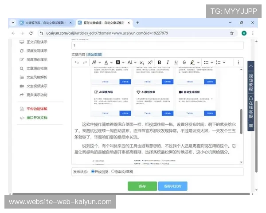266x213 pixels.
Task: Expand highlighter color dropdown arrow
Action: coord(198,63)
